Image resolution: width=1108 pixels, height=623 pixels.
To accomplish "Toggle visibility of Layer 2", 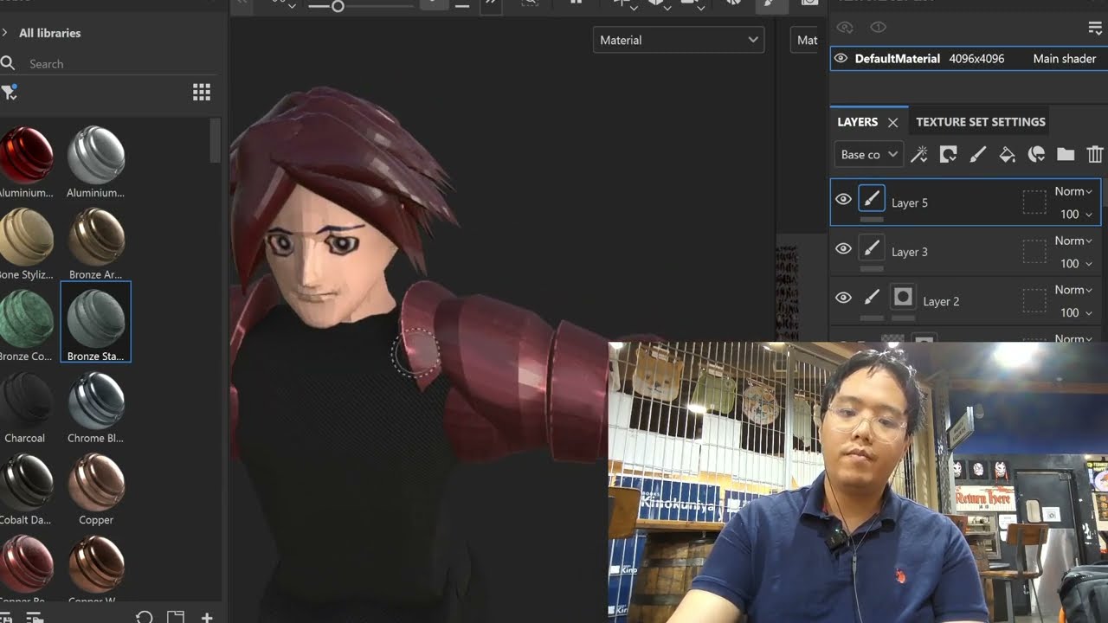I will tap(843, 298).
